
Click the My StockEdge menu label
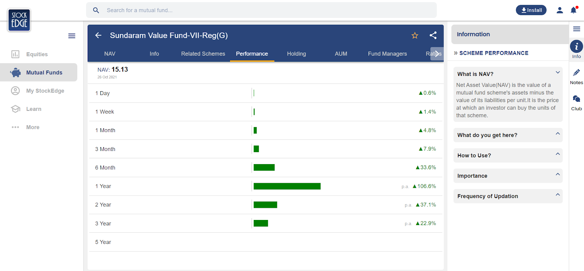[45, 91]
